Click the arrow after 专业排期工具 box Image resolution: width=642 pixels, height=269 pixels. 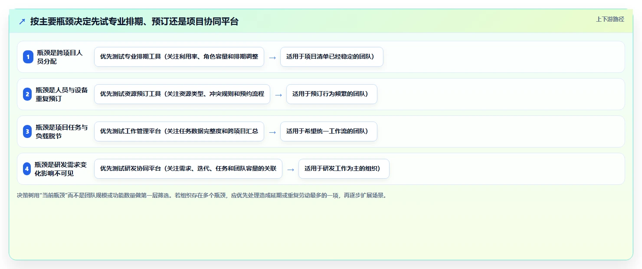pyautogui.click(x=272, y=57)
